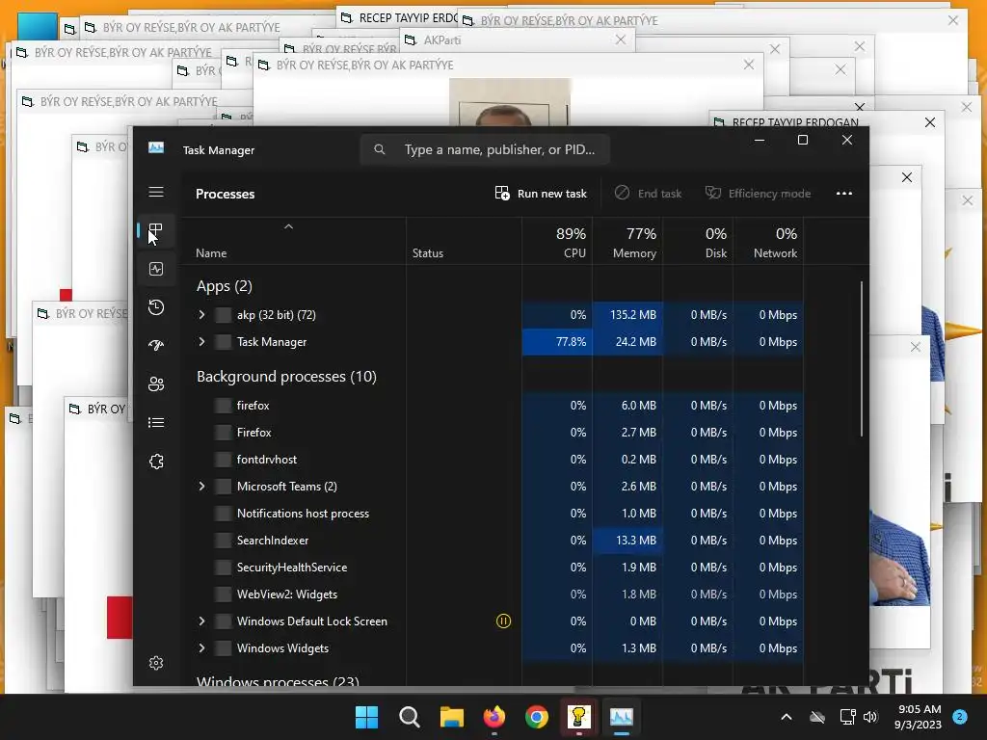Click the Efficiency mode button

pos(758,193)
